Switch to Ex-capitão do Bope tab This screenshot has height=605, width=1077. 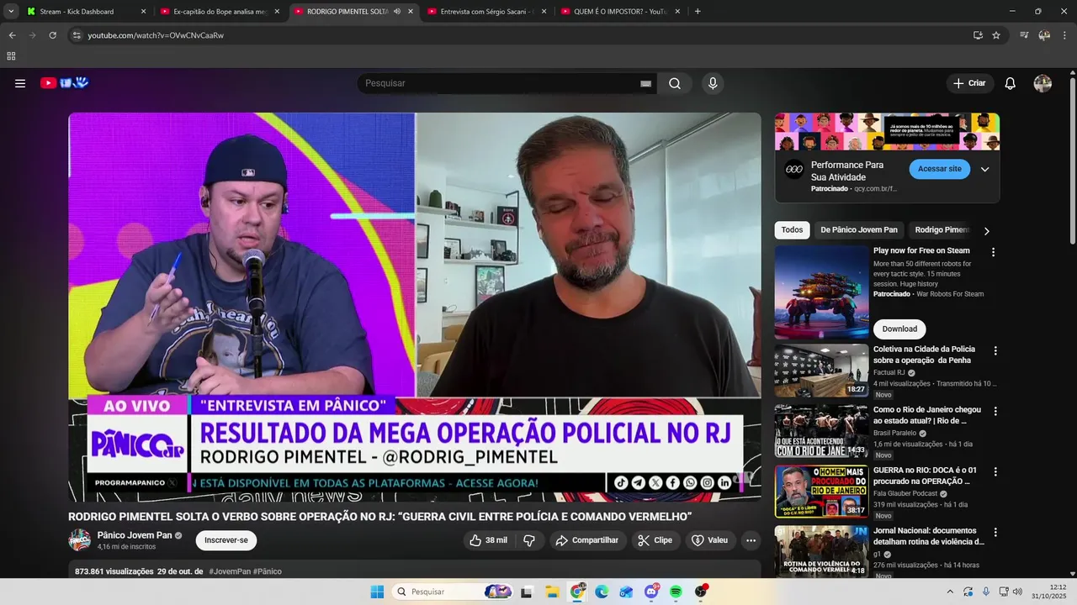(x=220, y=12)
